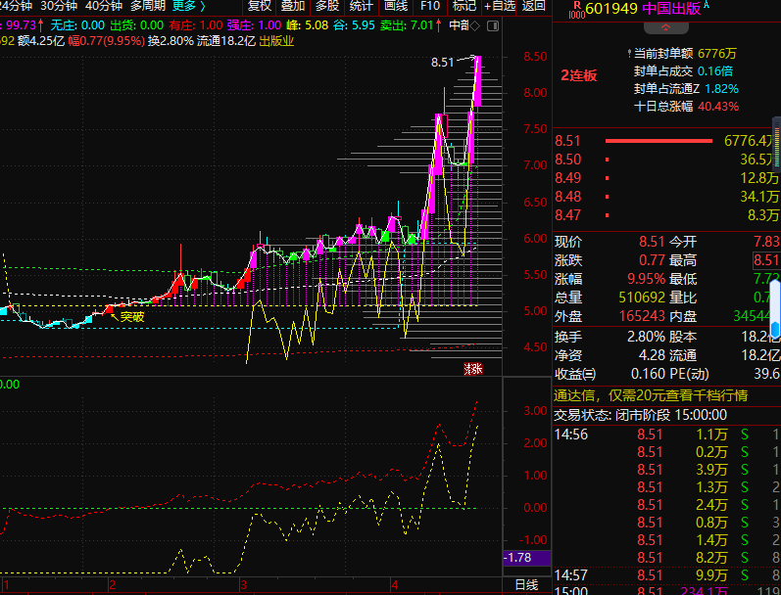Expand the 更多 period options

click(187, 6)
